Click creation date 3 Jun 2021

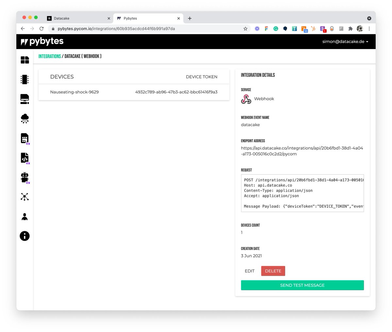(252, 256)
